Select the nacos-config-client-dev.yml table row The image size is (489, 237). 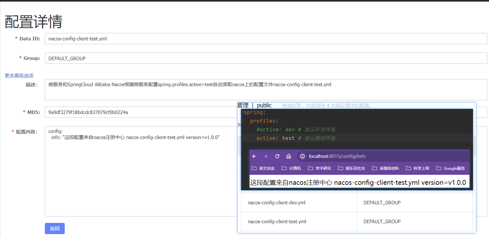(277, 203)
